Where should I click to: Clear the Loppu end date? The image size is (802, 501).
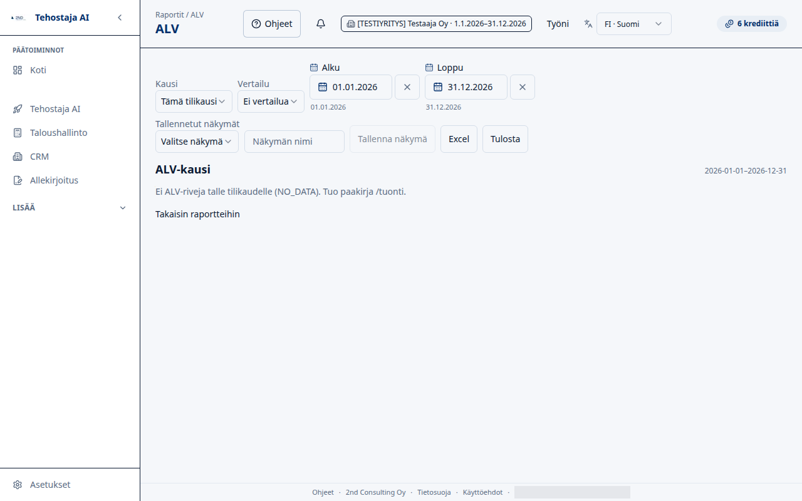pos(523,87)
